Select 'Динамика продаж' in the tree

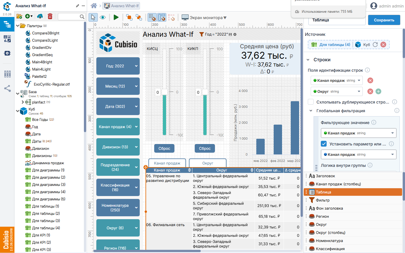48,163
